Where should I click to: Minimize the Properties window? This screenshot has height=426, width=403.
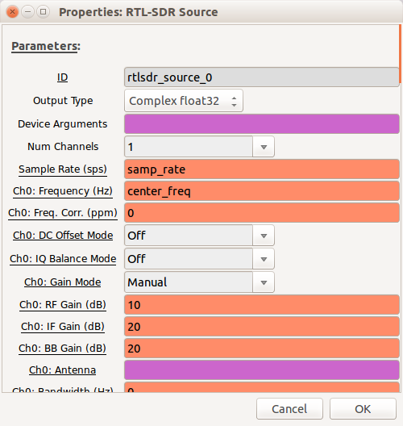click(x=27, y=12)
